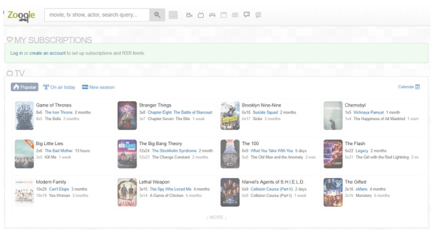Open Marvel's Agents of S.H.I.E.L.D. poster
The width and height of the screenshot is (432, 233).
(230, 192)
